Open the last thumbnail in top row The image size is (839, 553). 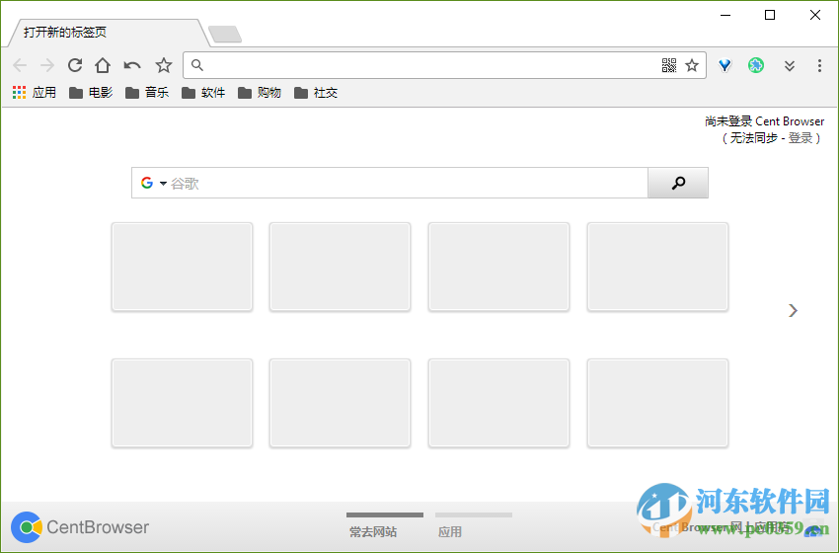pyautogui.click(x=657, y=267)
